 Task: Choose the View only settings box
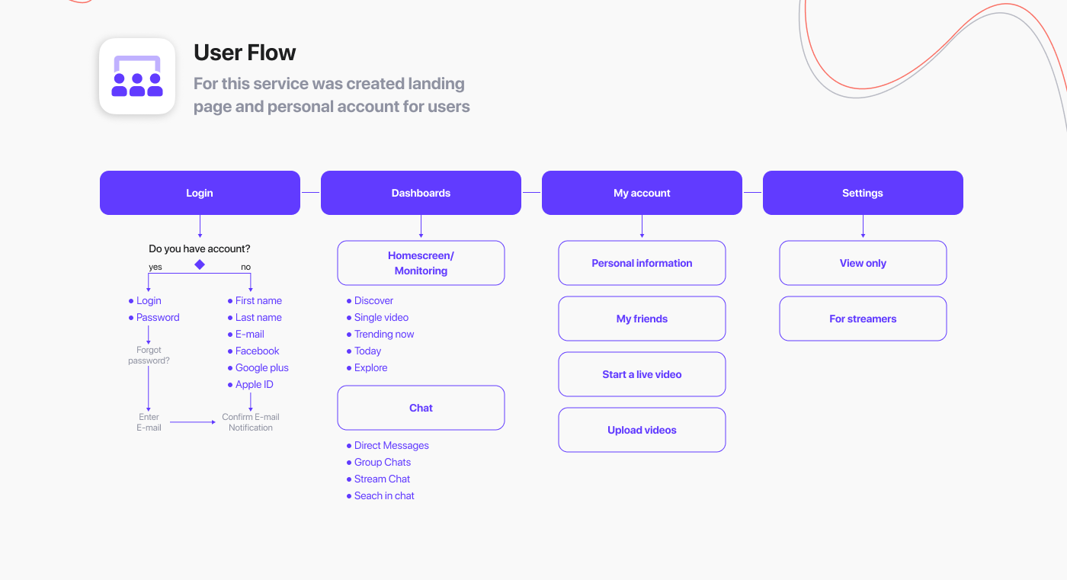click(x=863, y=263)
